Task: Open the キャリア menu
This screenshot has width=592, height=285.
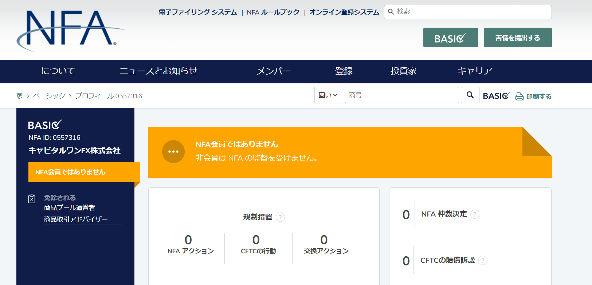Action: tap(475, 71)
